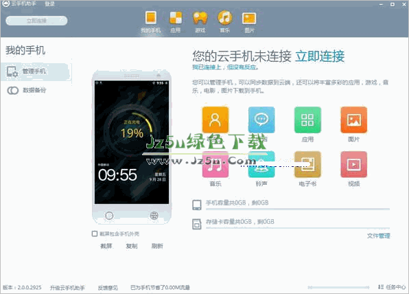Click the 云手机助手 logo icon
409x294 pixels.
(5, 3)
